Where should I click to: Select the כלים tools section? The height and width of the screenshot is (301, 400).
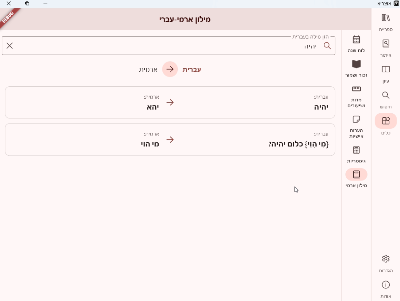click(386, 121)
